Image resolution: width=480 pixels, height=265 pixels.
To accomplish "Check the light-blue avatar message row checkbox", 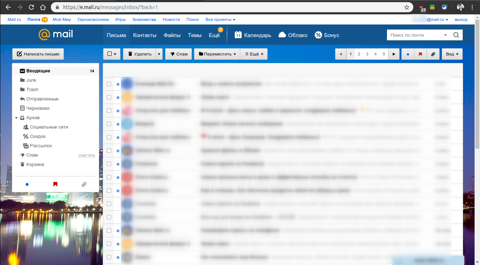I will [109, 124].
